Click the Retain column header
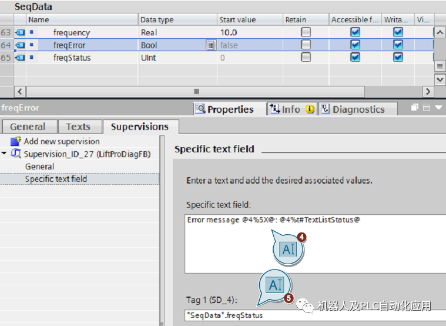The height and width of the screenshot is (326, 446). 306,19
